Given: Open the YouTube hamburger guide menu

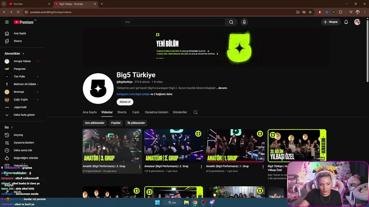Looking at the screenshot, I should coord(7,22).
